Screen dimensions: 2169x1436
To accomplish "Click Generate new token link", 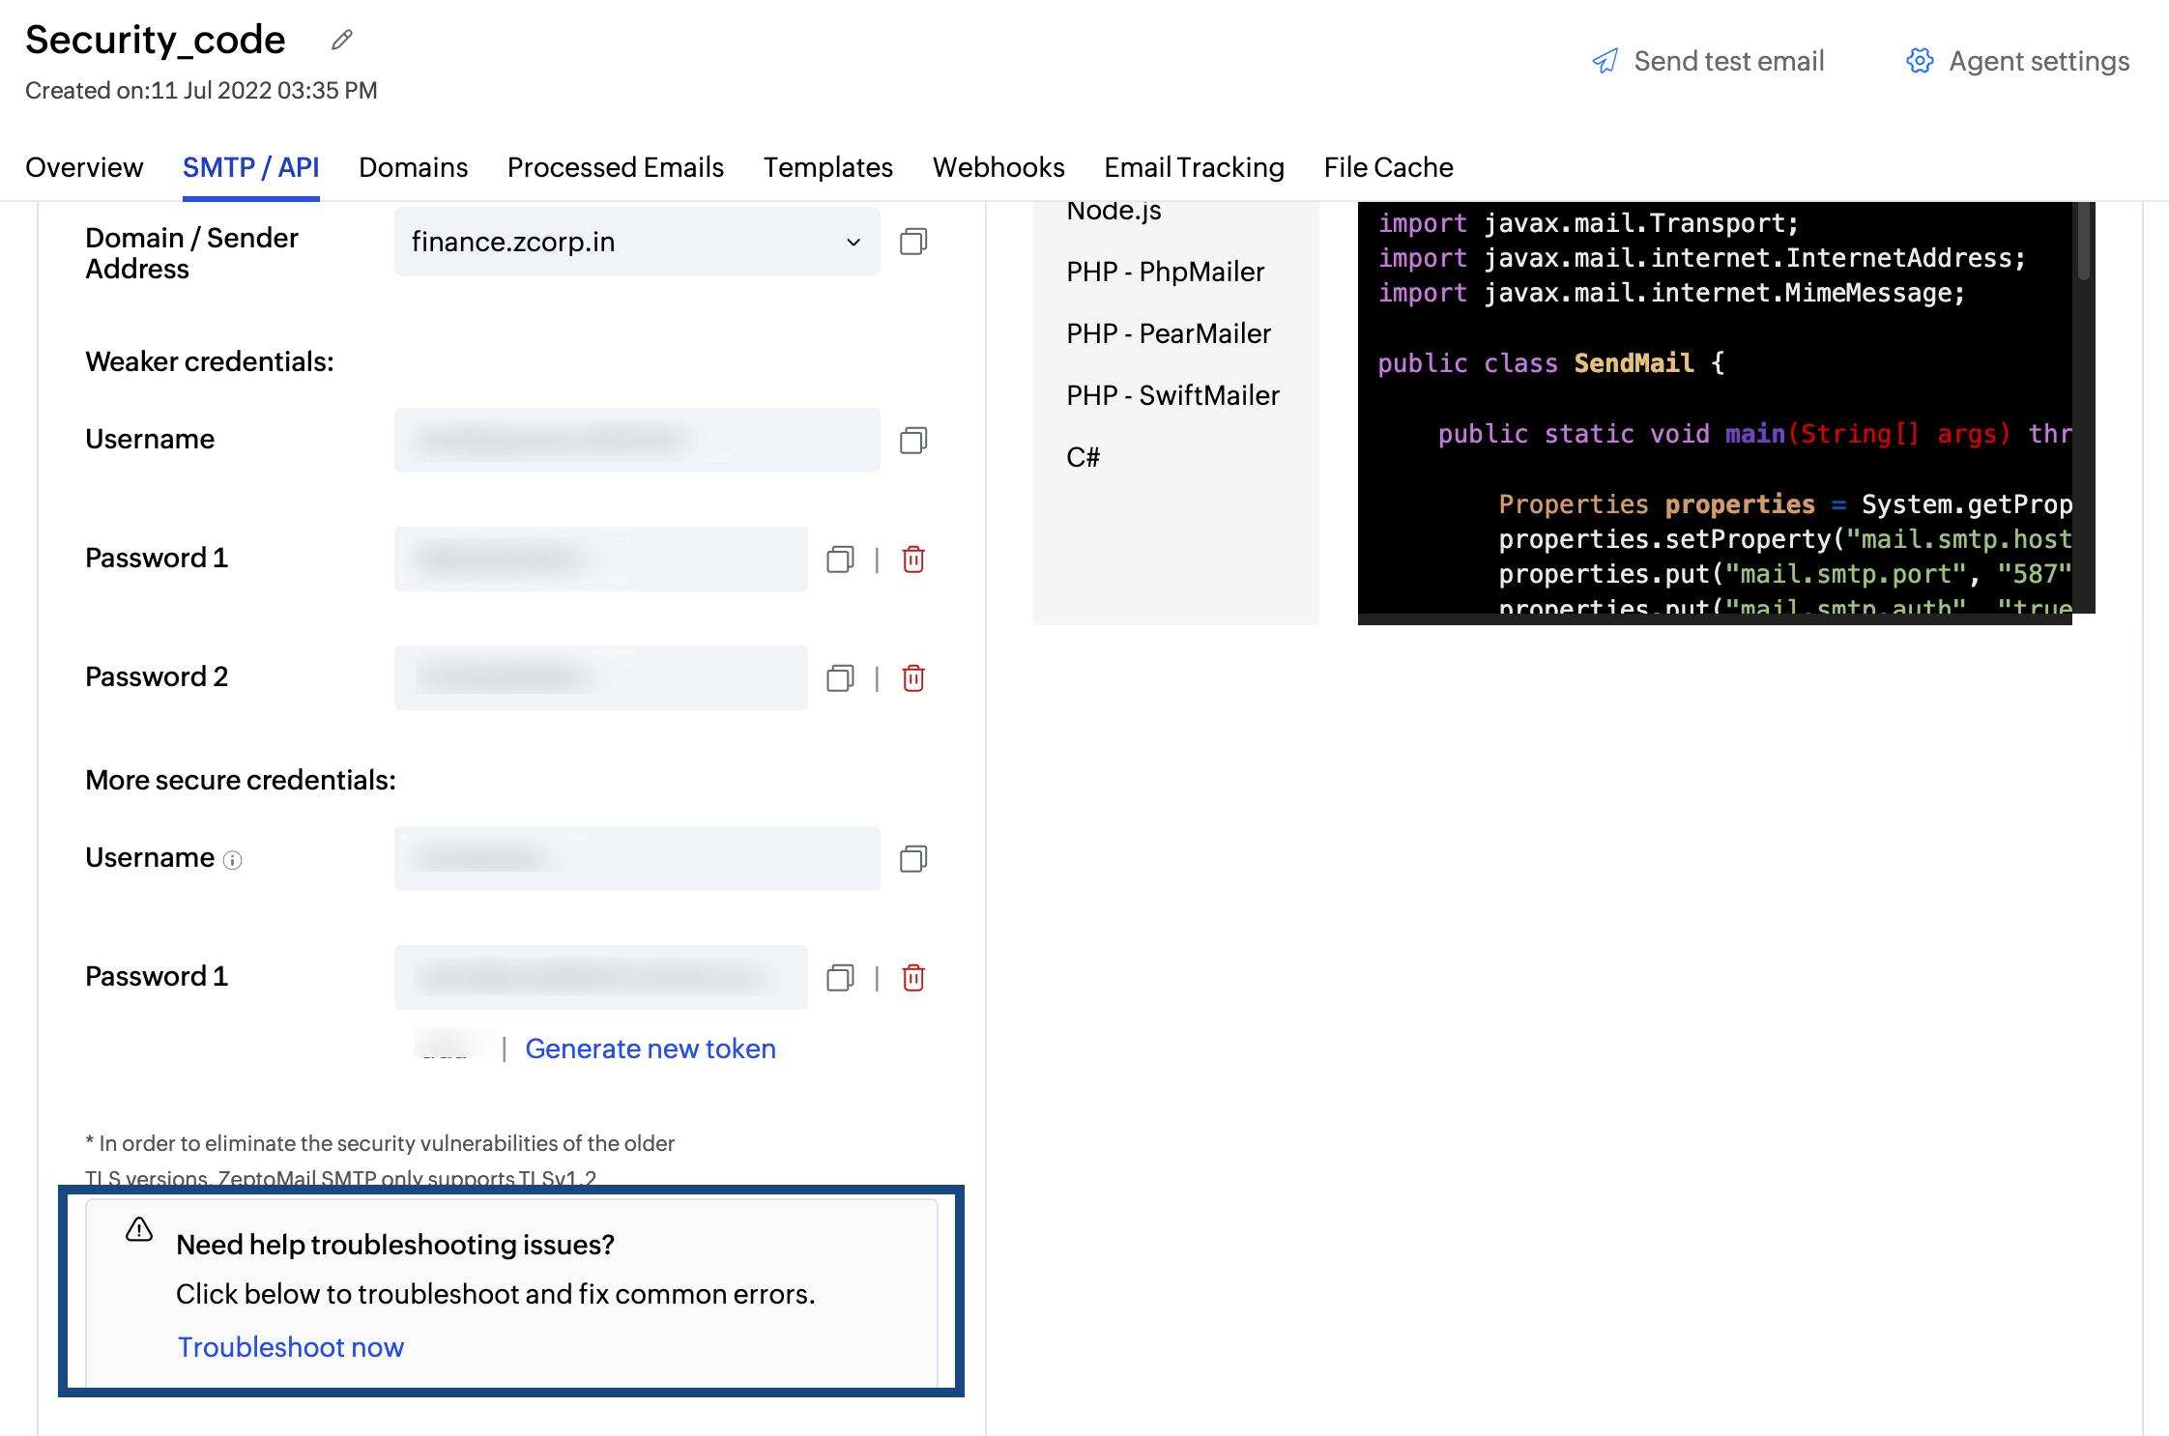I will click(651, 1048).
